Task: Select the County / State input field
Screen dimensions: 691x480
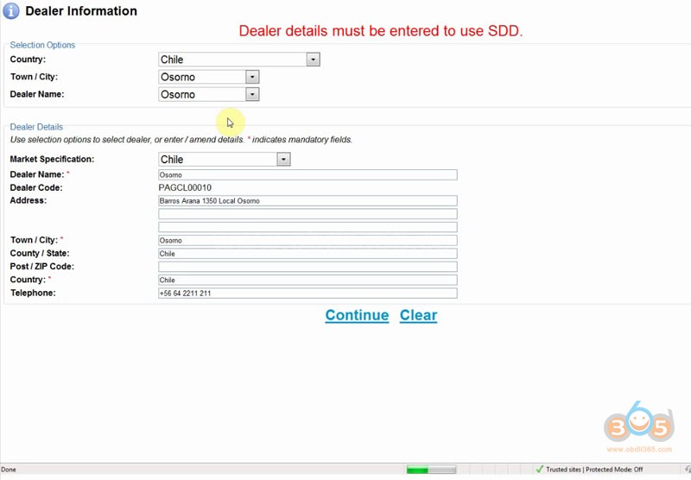Action: click(x=307, y=254)
